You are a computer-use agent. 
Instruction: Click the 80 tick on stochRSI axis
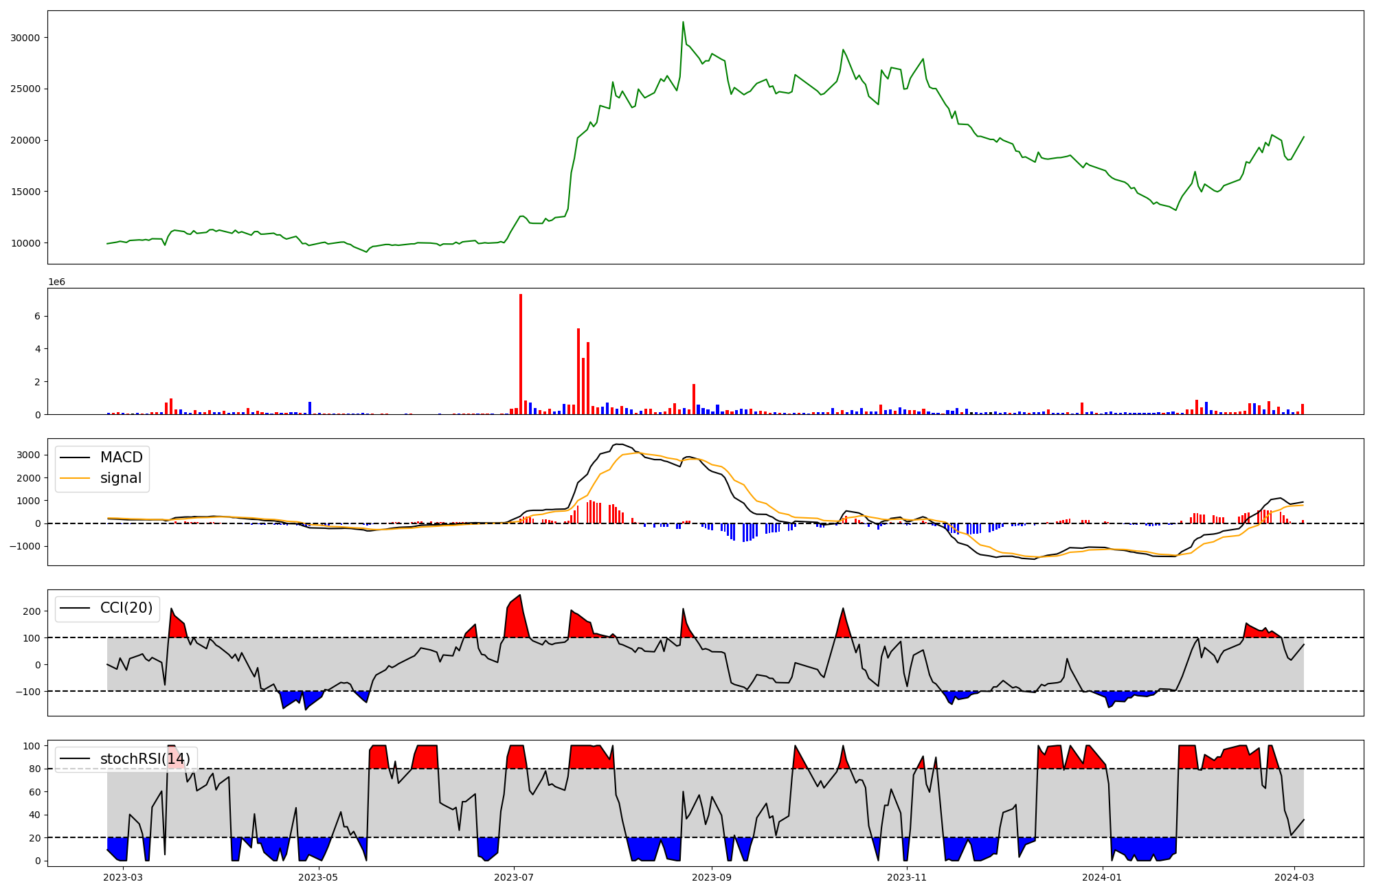34,769
